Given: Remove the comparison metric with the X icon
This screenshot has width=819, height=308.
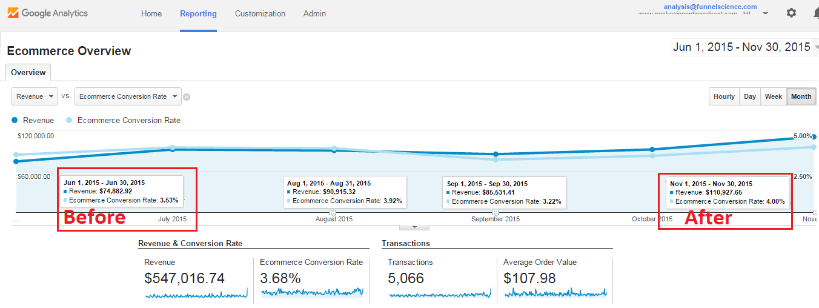Looking at the screenshot, I should pos(187,97).
